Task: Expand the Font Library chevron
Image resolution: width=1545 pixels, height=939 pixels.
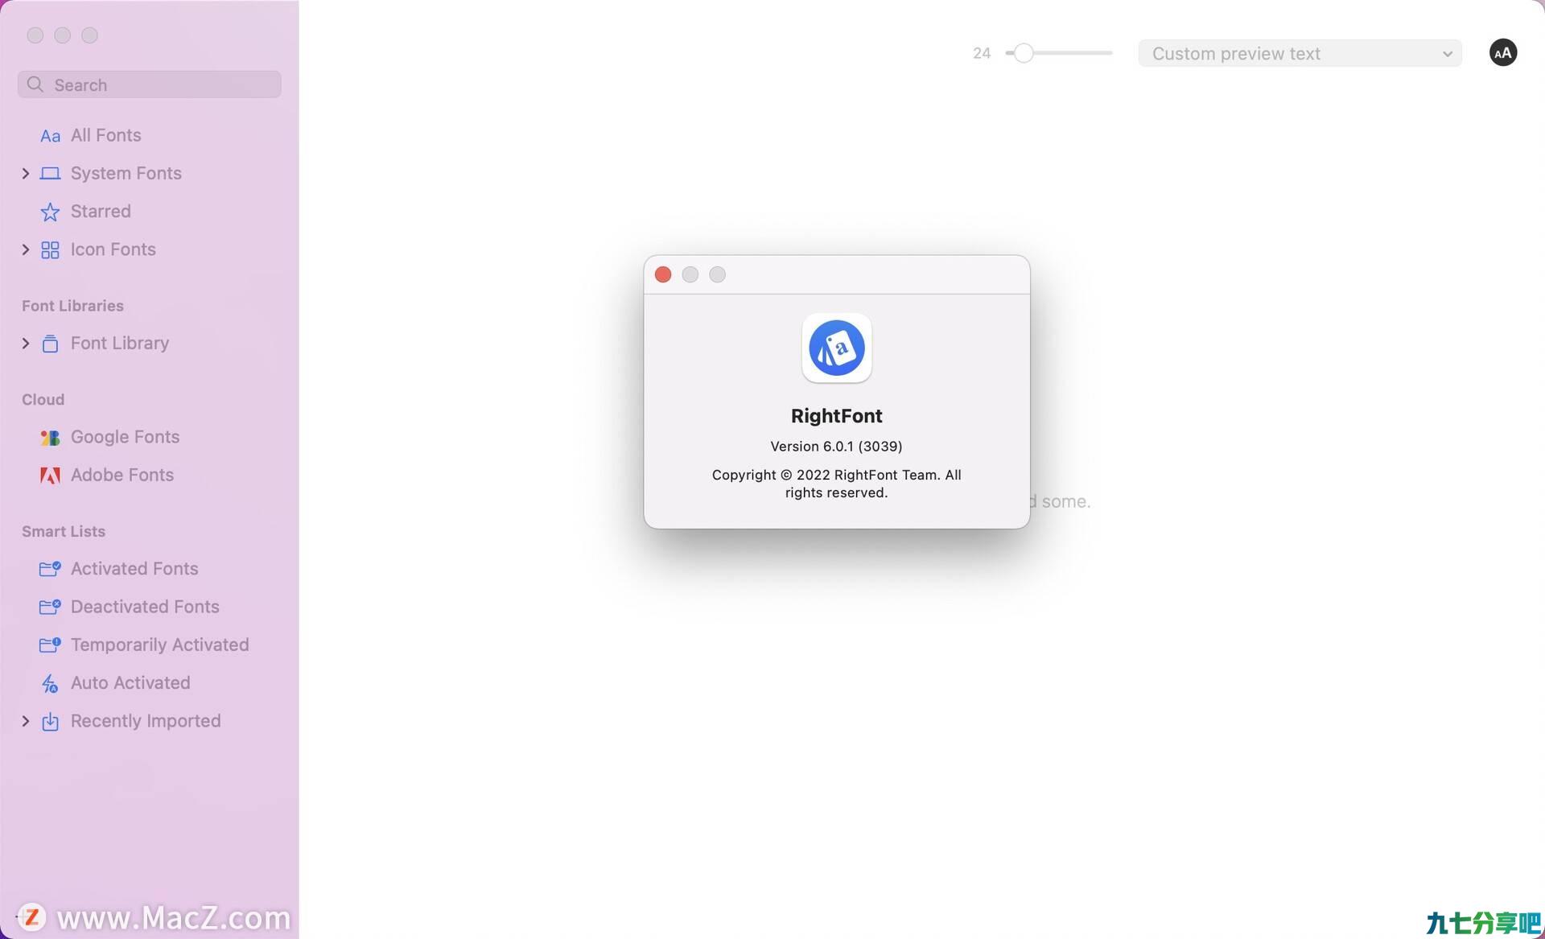Action: tap(26, 344)
